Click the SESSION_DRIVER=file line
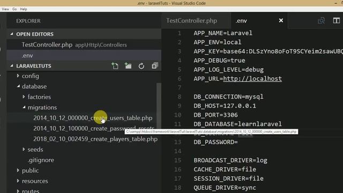This screenshot has height=193, width=343. [x=228, y=179]
